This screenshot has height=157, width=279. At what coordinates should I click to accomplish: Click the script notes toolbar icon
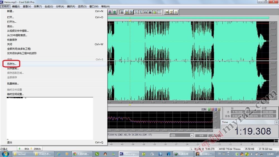tap(171, 12)
